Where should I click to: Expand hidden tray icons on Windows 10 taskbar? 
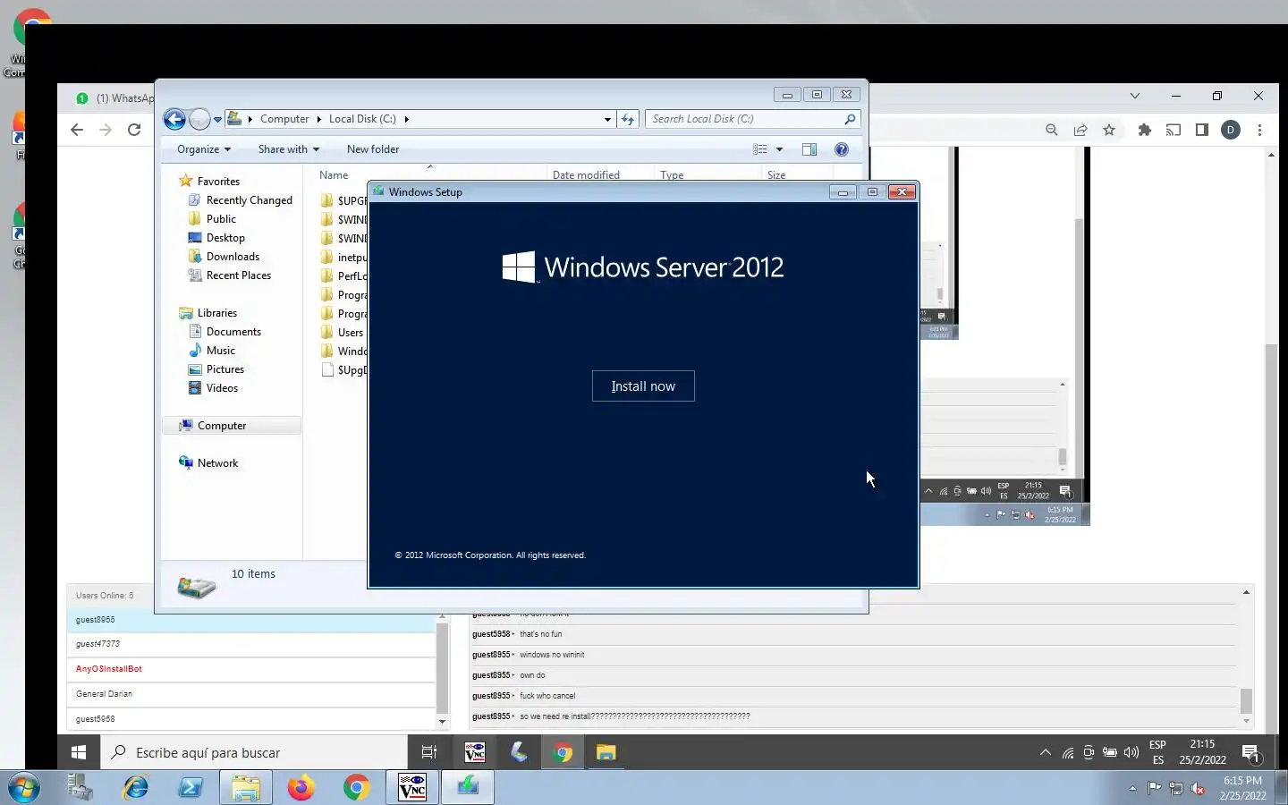click(1045, 752)
